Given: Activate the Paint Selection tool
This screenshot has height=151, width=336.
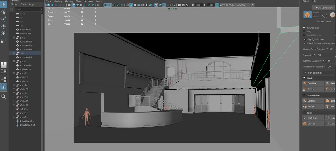Looking at the screenshot, I should point(4,19).
